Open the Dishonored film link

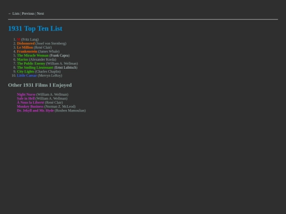[26, 43]
